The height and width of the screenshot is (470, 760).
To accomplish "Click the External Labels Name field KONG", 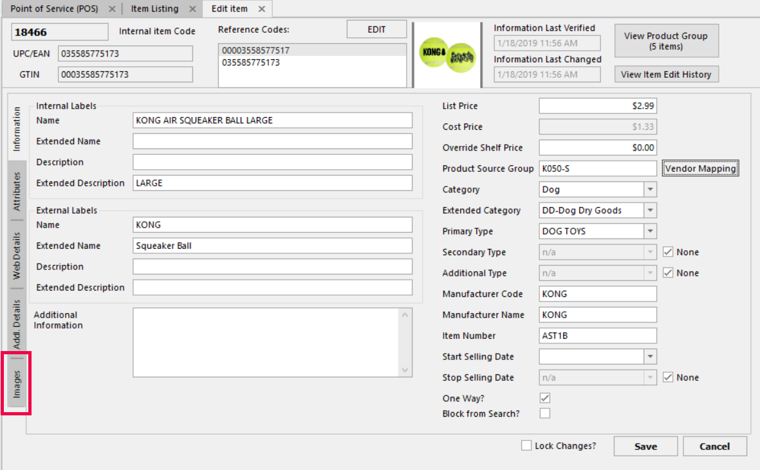I will [x=272, y=224].
